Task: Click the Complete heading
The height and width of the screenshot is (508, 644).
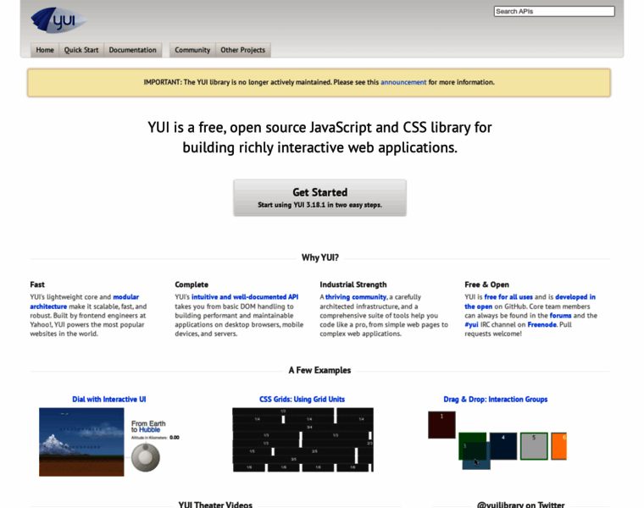Action: tap(192, 284)
